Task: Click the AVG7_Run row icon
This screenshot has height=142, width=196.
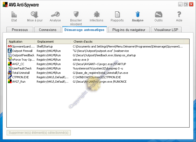Action: tap(10, 81)
